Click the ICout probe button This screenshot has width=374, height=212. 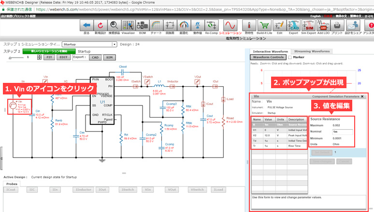click(11, 190)
